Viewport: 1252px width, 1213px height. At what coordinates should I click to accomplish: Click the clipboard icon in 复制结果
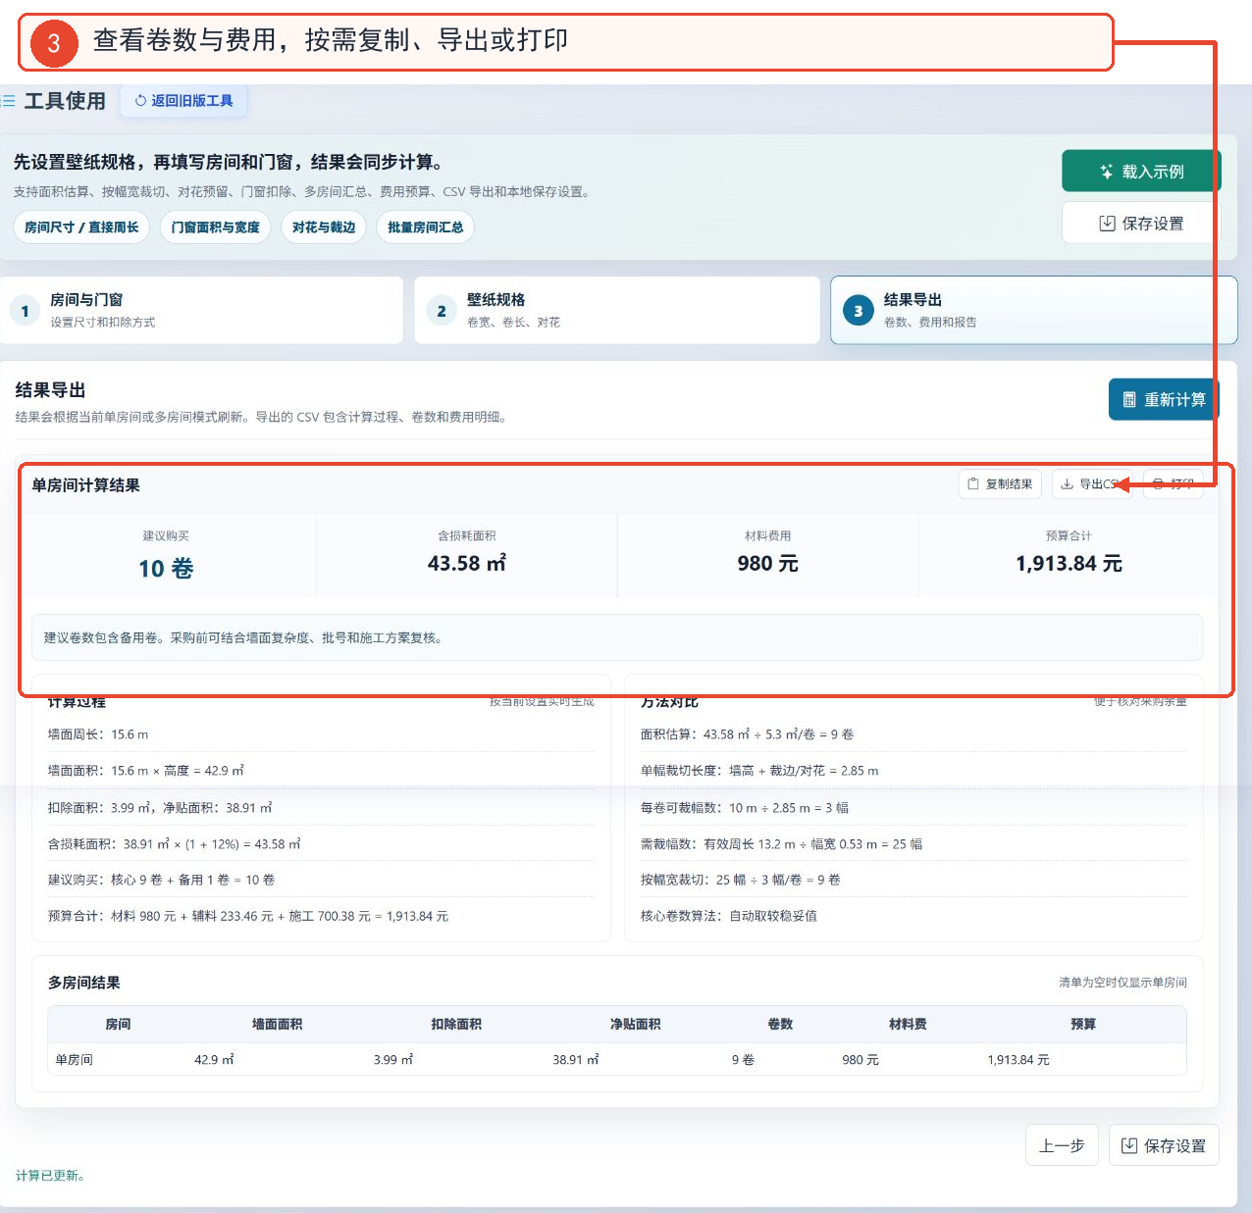973,483
